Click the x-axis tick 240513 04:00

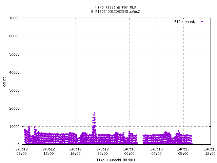(157, 151)
